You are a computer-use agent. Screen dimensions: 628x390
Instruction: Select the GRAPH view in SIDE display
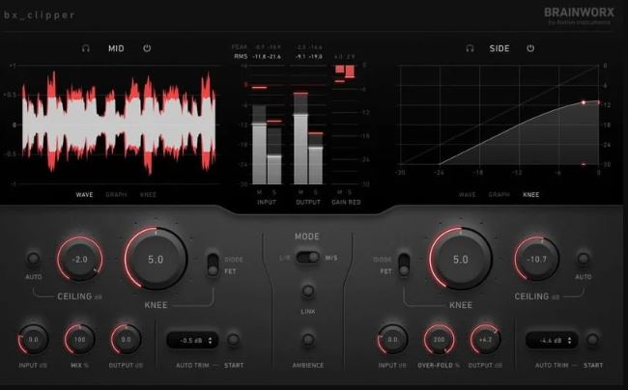(500, 195)
